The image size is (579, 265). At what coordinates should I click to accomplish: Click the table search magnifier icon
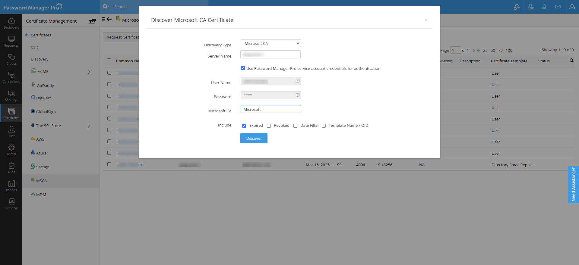tap(571, 61)
